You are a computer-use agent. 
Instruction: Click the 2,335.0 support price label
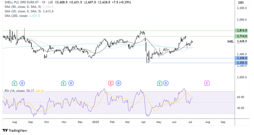tap(241, 58)
